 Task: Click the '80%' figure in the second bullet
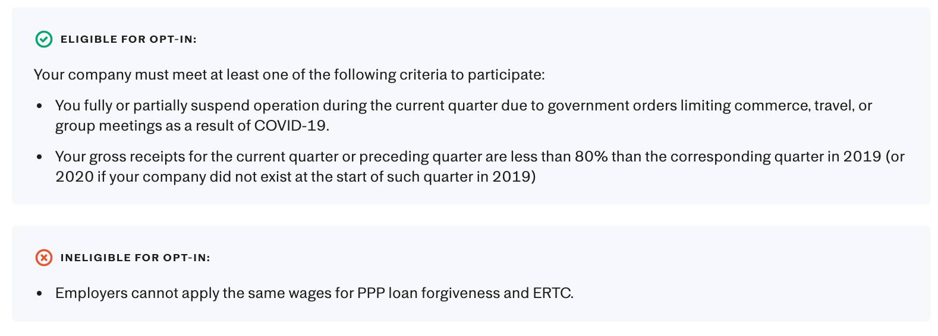[x=591, y=157]
